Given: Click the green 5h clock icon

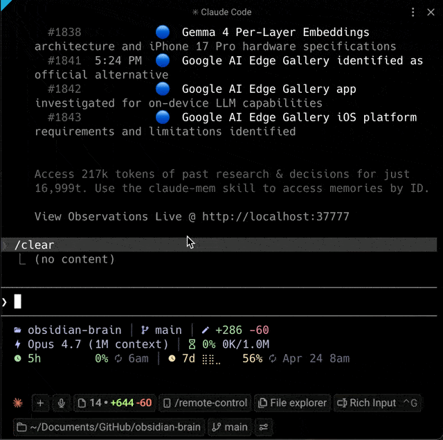Looking at the screenshot, I should coord(17,358).
